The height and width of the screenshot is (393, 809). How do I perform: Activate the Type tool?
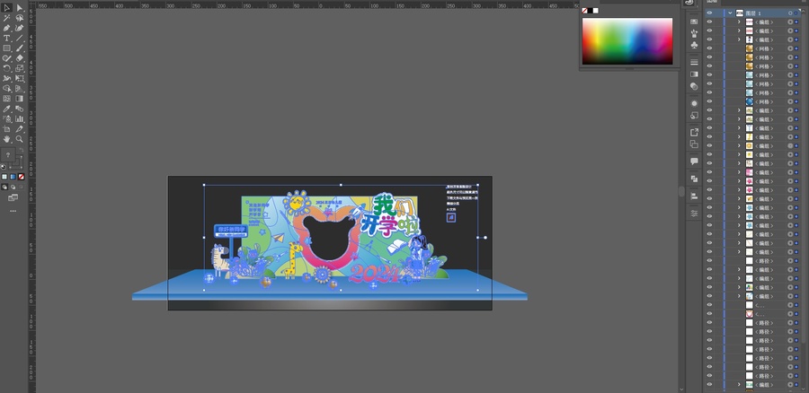6,38
